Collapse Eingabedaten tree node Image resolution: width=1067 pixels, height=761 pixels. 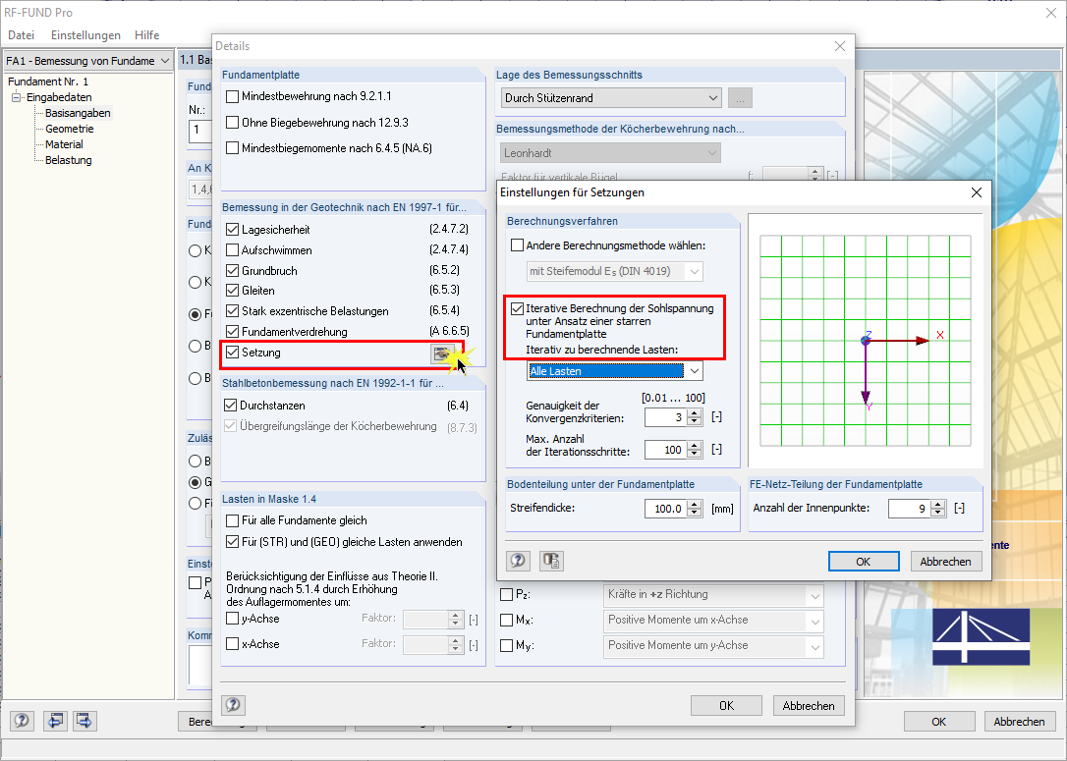point(17,97)
